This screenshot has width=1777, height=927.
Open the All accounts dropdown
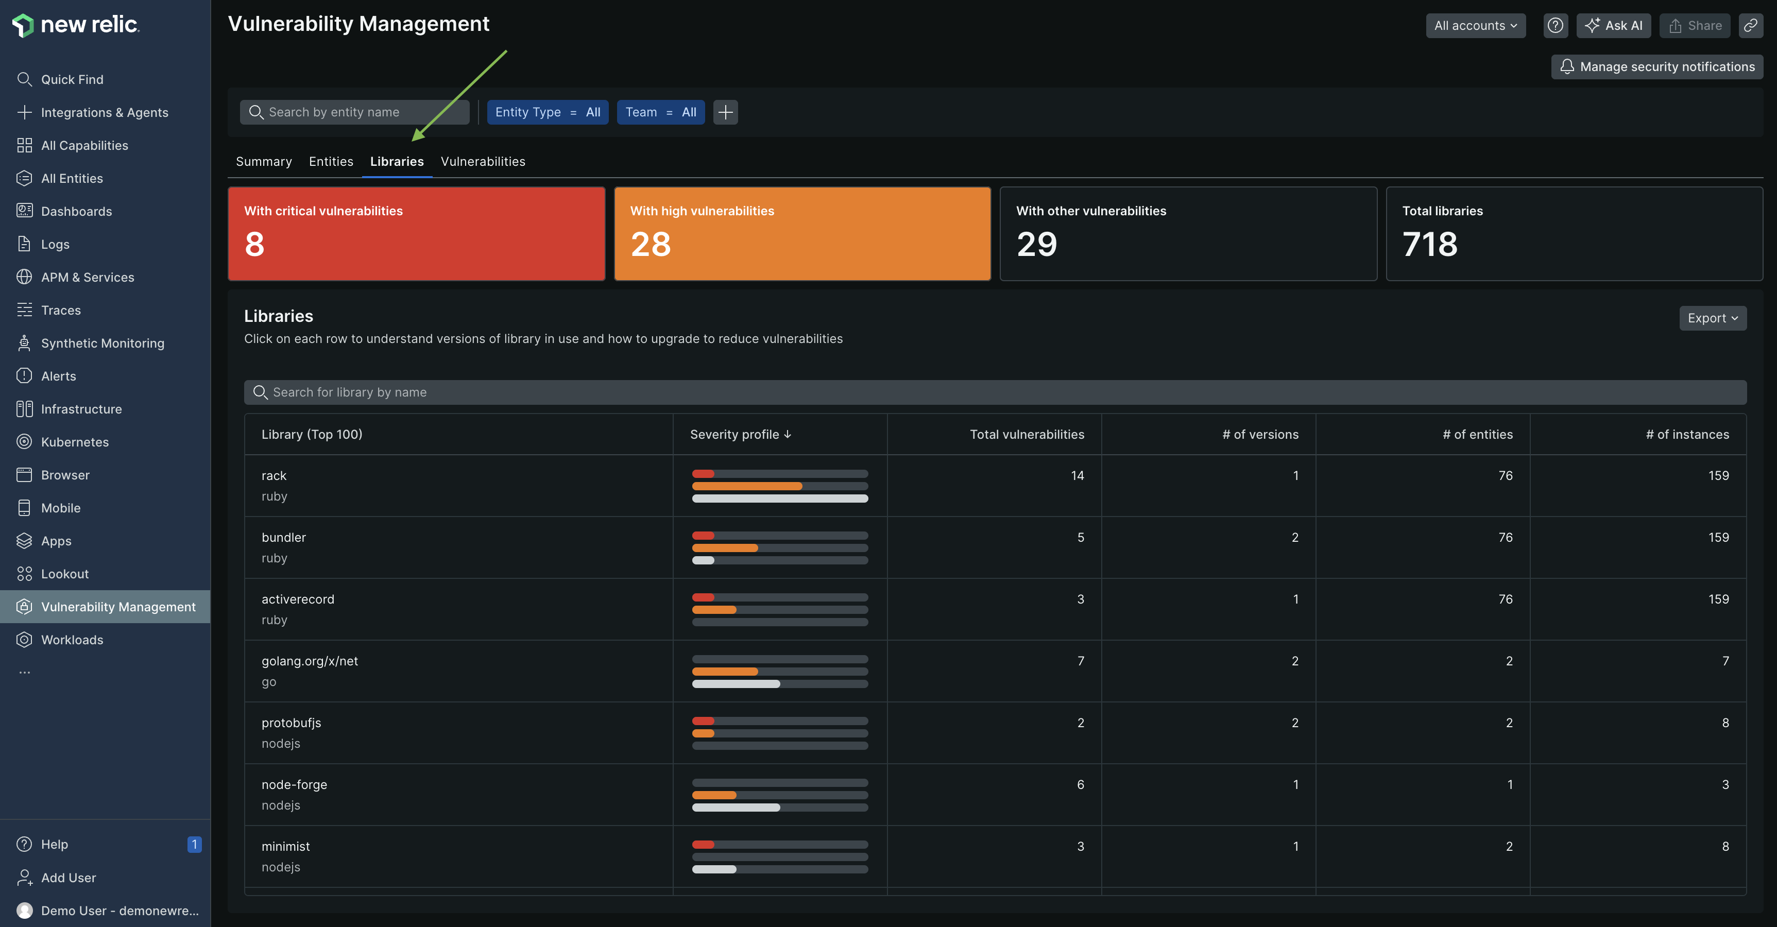click(x=1476, y=26)
